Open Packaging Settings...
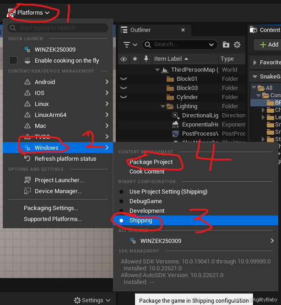 pos(51,208)
